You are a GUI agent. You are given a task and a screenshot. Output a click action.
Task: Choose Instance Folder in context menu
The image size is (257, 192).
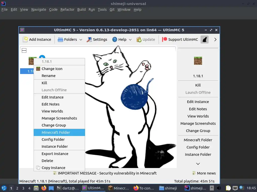coord(59,146)
